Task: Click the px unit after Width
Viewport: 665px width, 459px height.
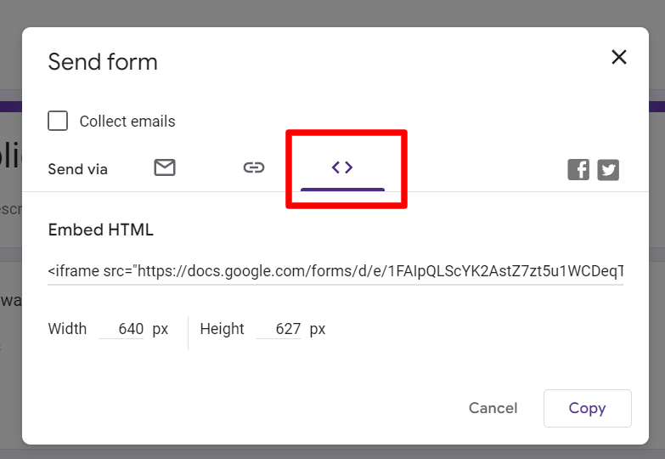Action: [x=161, y=330]
